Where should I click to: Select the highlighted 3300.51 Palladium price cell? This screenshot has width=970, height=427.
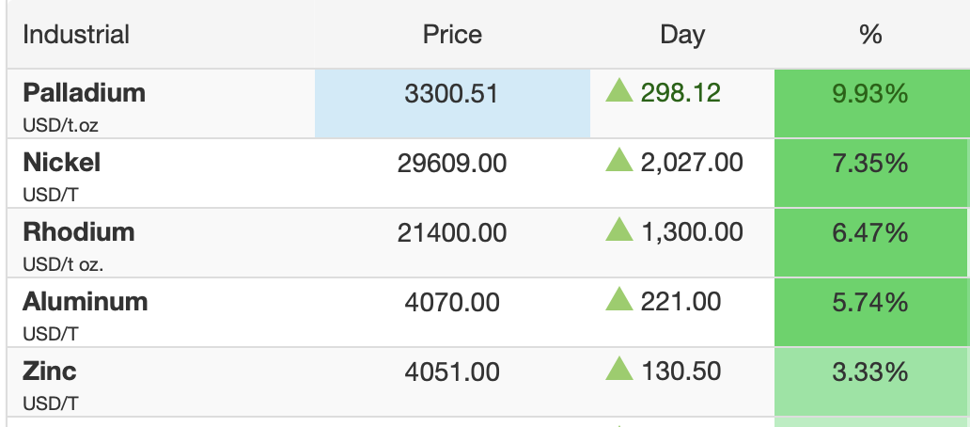tap(452, 103)
